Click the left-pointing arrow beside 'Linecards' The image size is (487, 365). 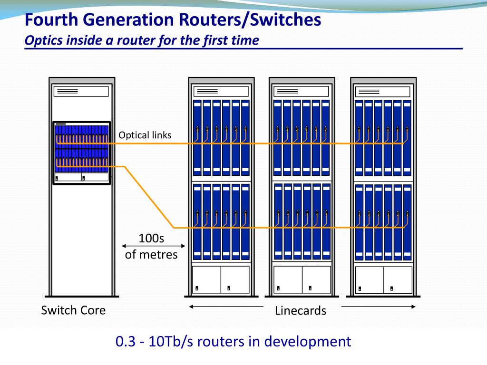click(226, 307)
